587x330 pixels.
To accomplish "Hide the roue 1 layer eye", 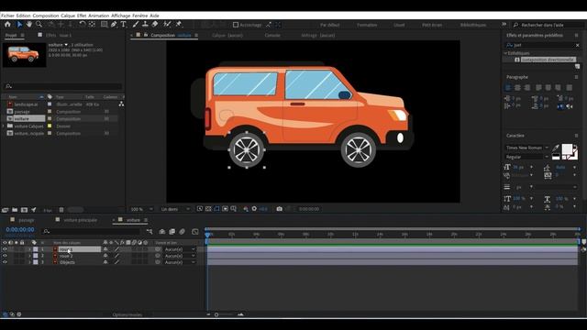I will (5, 249).
